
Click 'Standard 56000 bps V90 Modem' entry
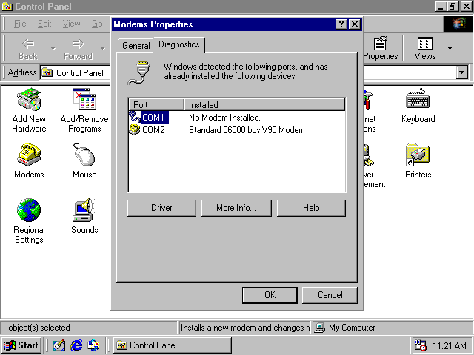[247, 130]
